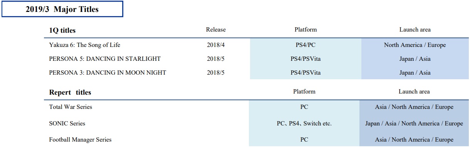Select the SONIC Series row label
Viewport: 470px width, 147px height.
[67, 124]
